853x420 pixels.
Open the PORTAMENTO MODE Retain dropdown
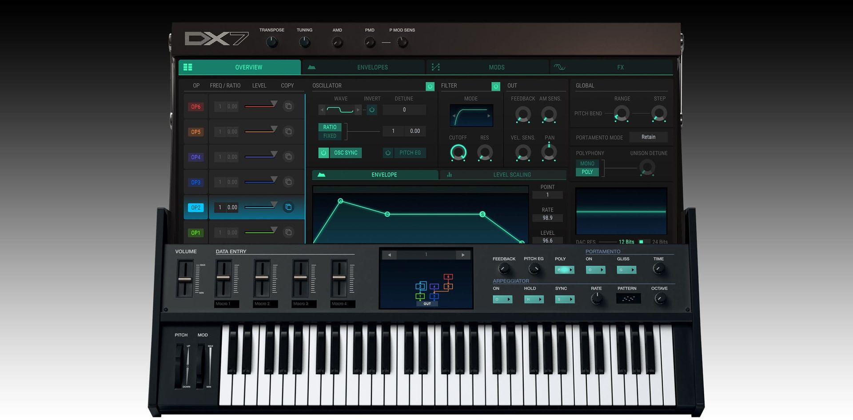(x=648, y=137)
